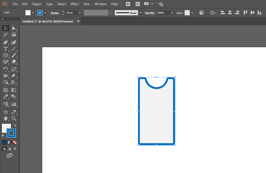Expand the Basic brush definition dropdown
Viewport: 266px width, 173px height.
click(140, 13)
